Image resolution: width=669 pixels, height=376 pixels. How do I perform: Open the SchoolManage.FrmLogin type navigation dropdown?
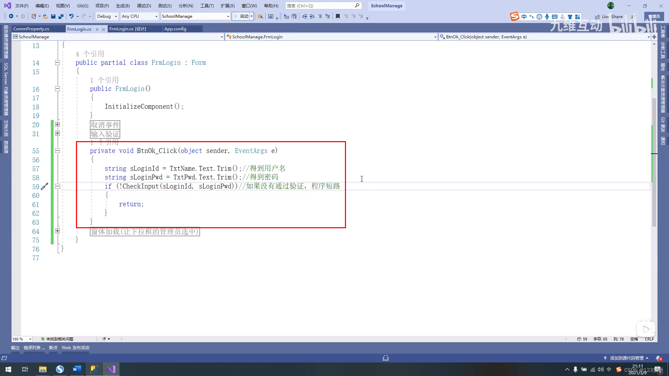pos(331,37)
